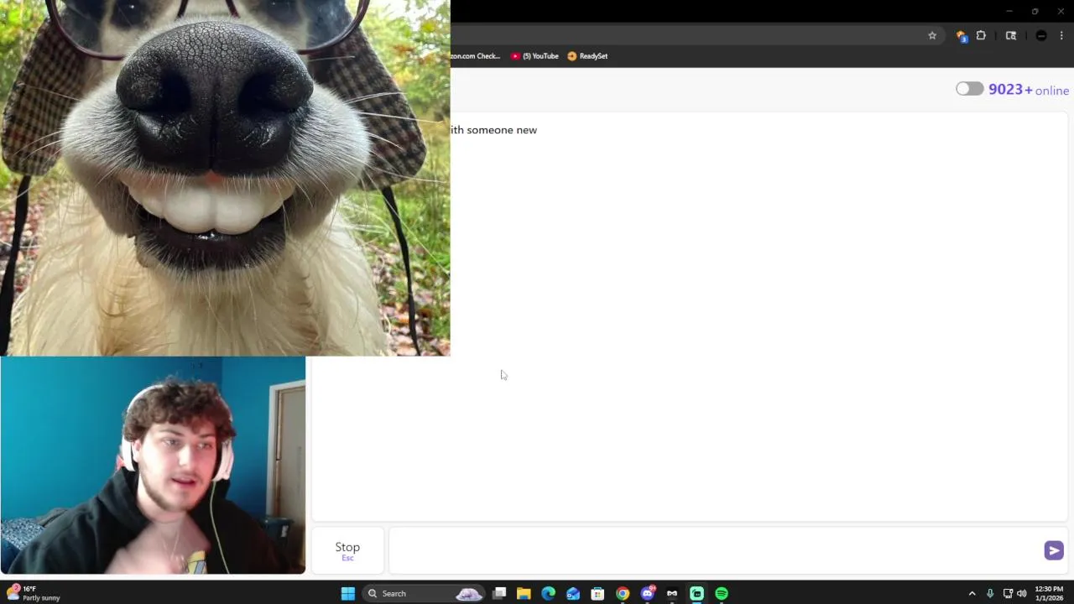
Task: Click the 9023+ online counter text
Action: tap(1029, 90)
